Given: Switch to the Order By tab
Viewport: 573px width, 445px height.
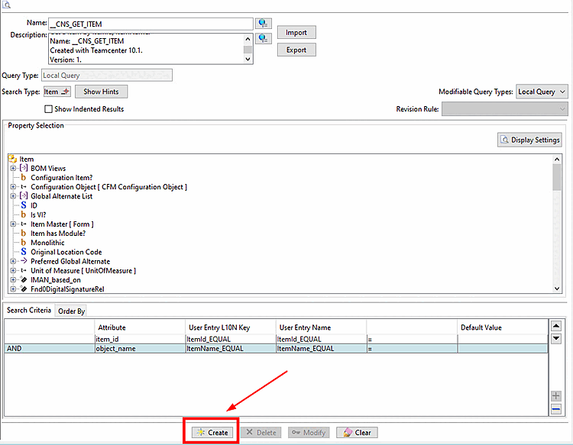Looking at the screenshot, I should [71, 311].
